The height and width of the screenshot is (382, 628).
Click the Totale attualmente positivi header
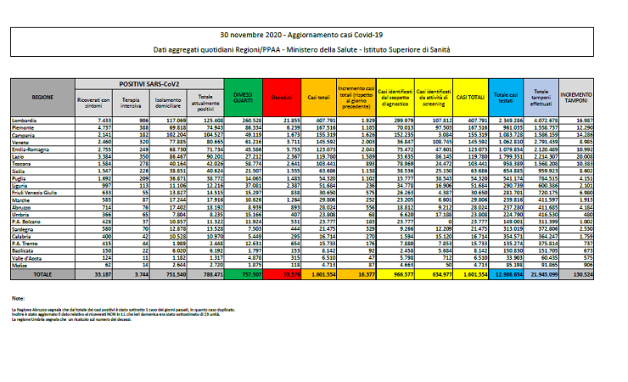200,103
